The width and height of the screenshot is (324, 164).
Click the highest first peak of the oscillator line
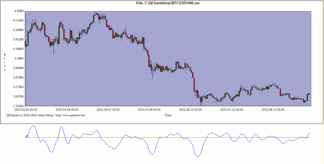coord(33,126)
